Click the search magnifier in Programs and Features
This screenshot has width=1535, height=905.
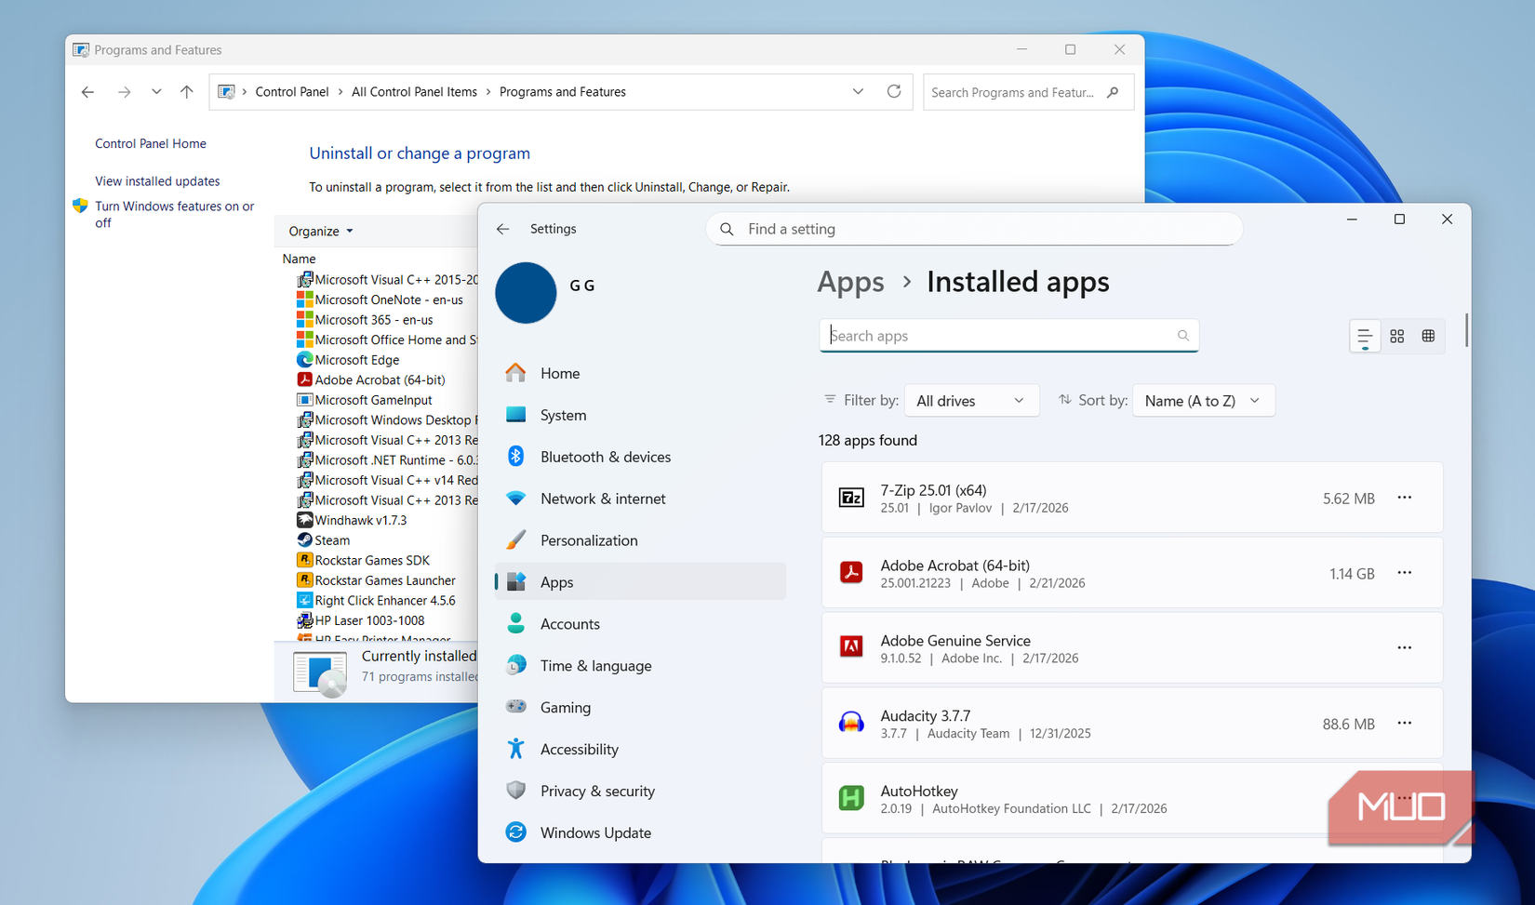pos(1114,92)
